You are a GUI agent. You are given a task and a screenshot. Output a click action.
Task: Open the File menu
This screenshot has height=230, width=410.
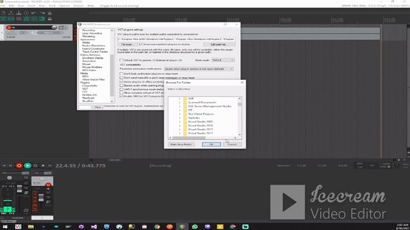3,6
